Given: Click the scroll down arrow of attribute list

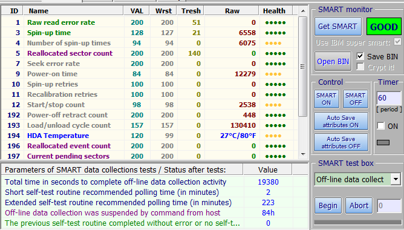Looking at the screenshot, I should (303, 154).
